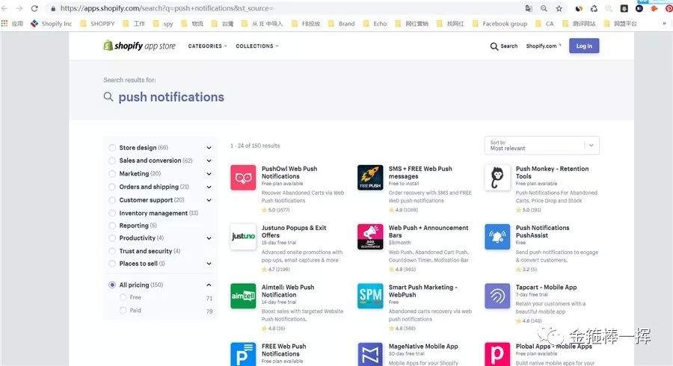Image resolution: width=673 pixels, height=366 pixels.
Task: Select the Store design filter radio button
Action: click(112, 148)
